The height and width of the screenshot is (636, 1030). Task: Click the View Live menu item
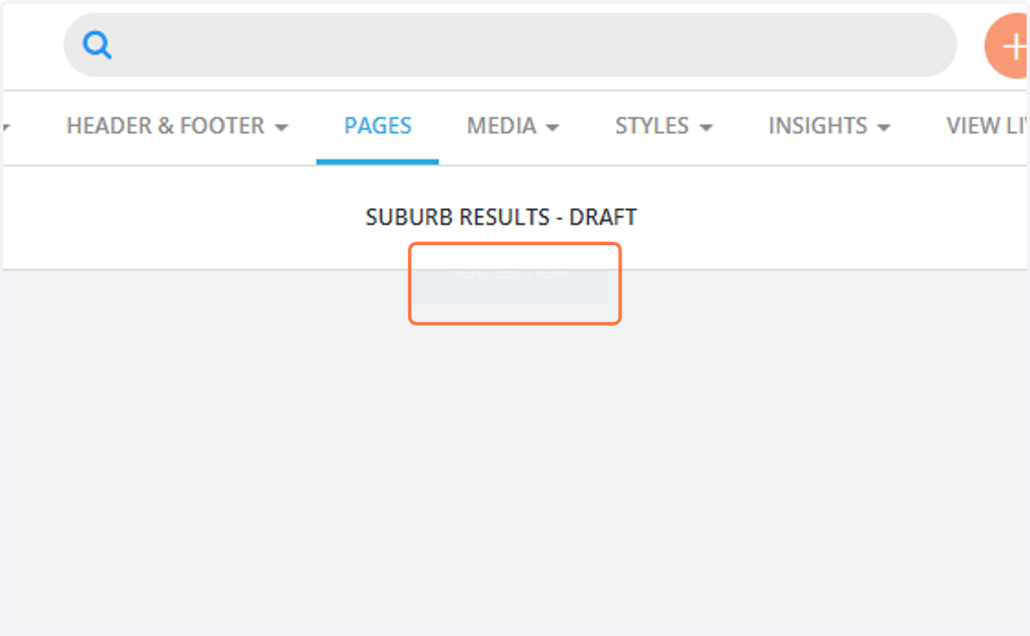tap(987, 126)
